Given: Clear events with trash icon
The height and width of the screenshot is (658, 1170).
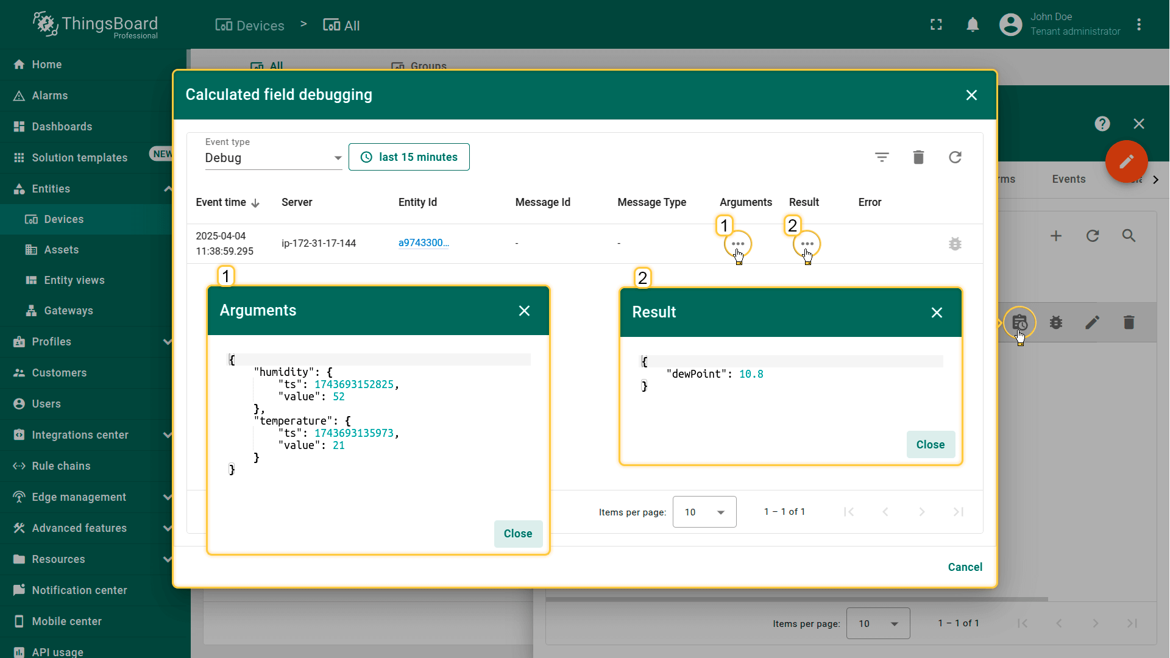Looking at the screenshot, I should click(918, 157).
